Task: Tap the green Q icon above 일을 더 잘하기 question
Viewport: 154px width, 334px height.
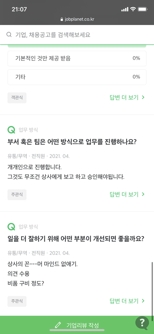Action: coord(11,227)
